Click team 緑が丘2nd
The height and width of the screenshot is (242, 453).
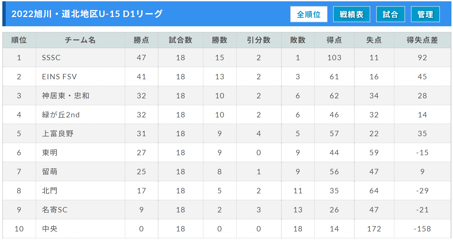[x=61, y=115]
